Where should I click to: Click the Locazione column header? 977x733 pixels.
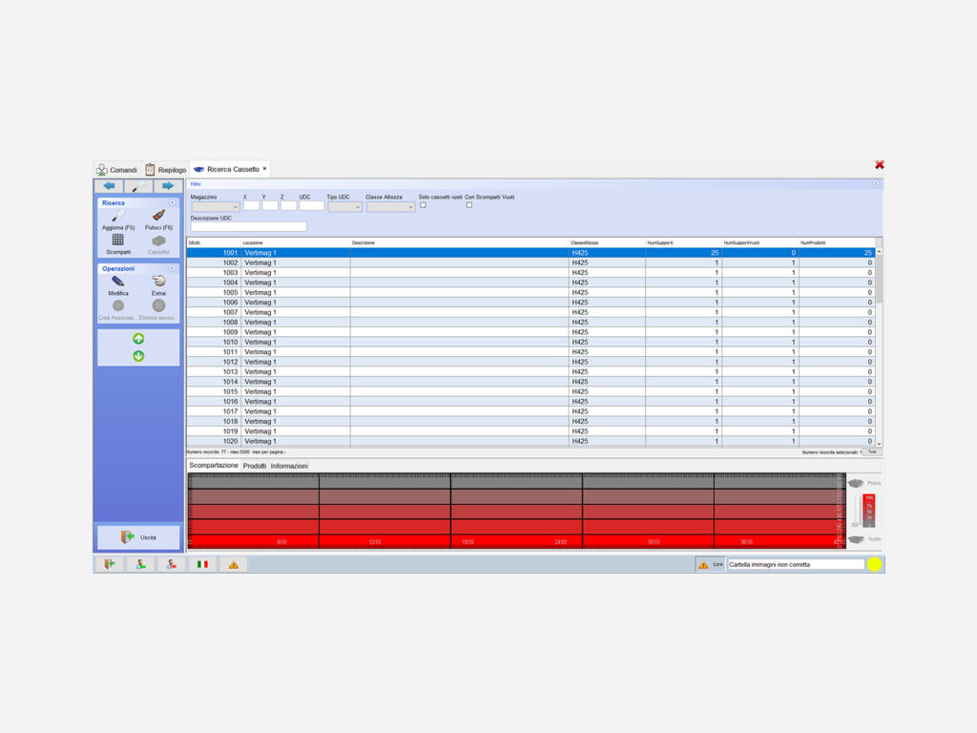coord(296,242)
